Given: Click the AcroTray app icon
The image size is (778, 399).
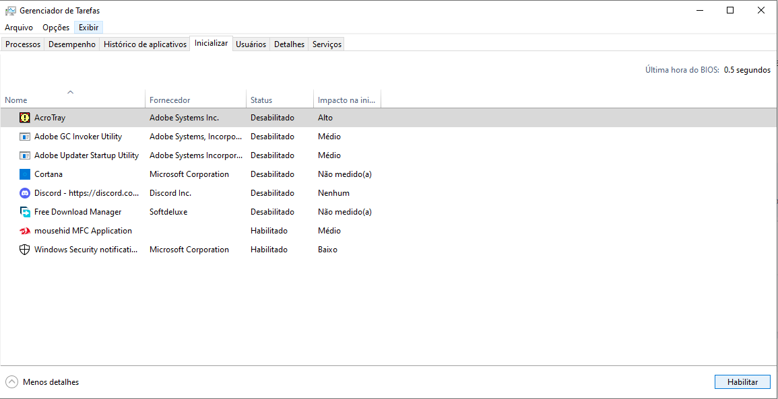Looking at the screenshot, I should 25,118.
